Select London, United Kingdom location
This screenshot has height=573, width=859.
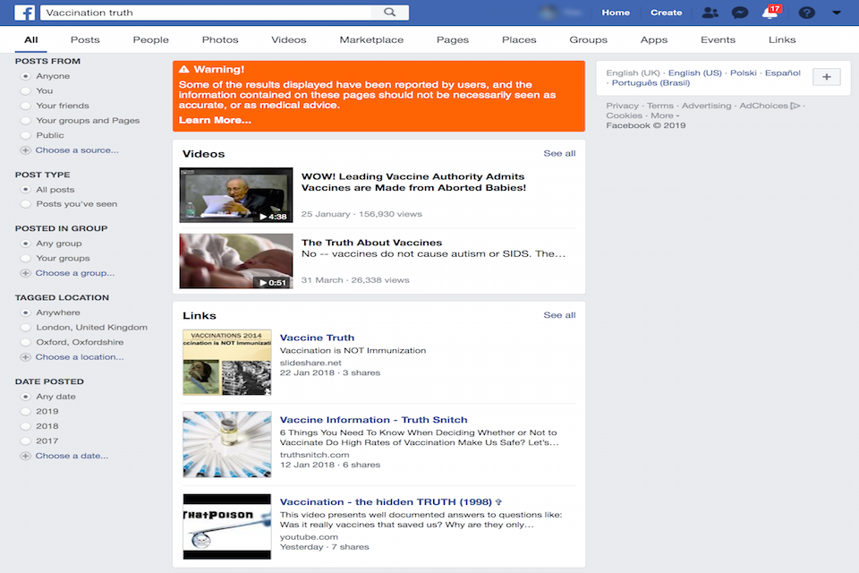click(x=25, y=328)
